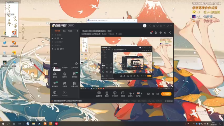Add a new scene with the plus icon
This screenshot has width=224, height=126.
[x=78, y=31]
